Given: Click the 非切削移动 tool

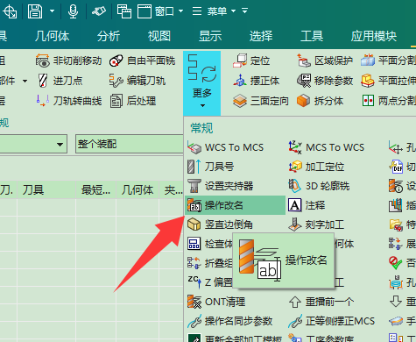Looking at the screenshot, I should pos(68,61).
